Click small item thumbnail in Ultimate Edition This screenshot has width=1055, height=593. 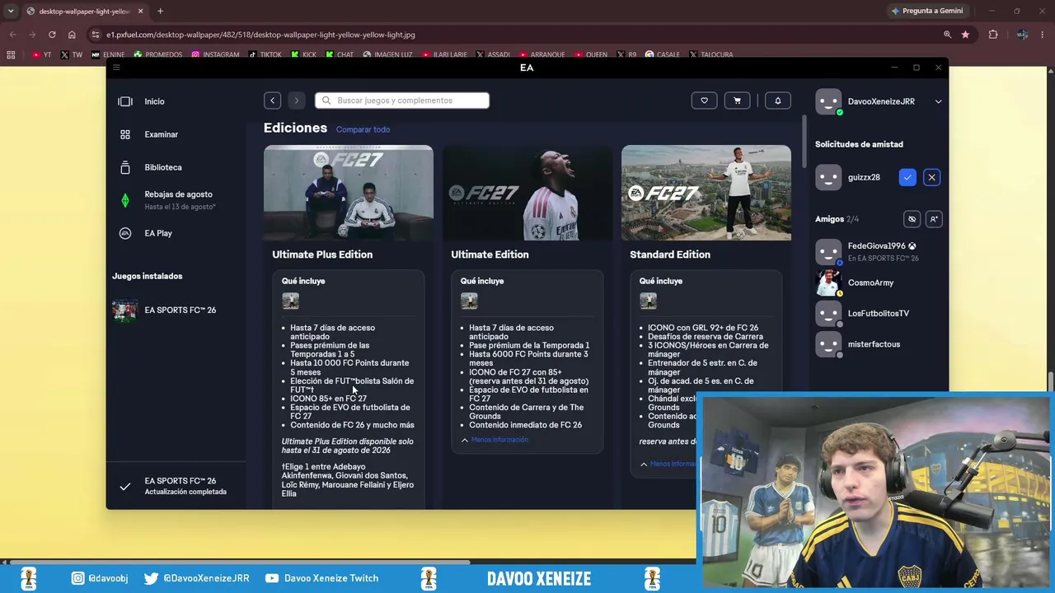[x=469, y=301]
